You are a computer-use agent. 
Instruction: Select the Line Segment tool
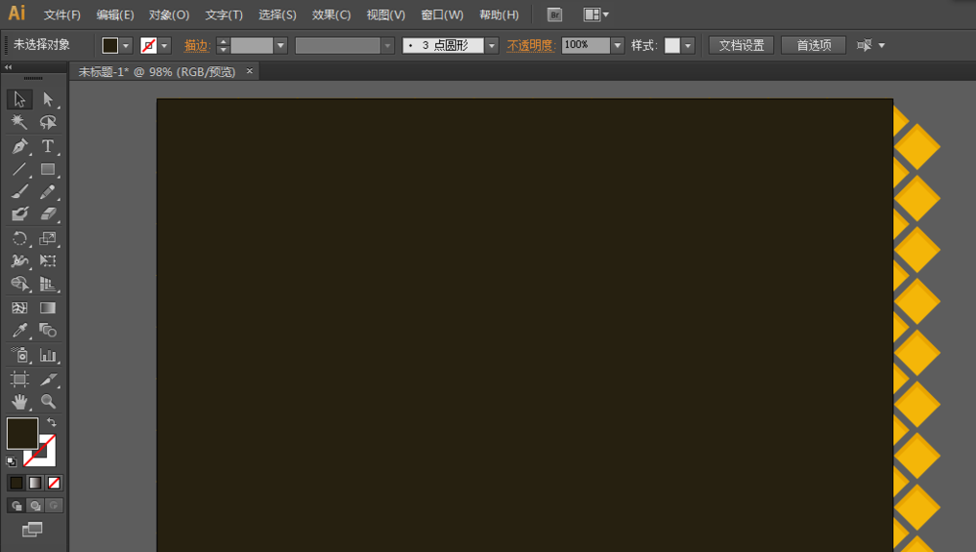tap(20, 169)
